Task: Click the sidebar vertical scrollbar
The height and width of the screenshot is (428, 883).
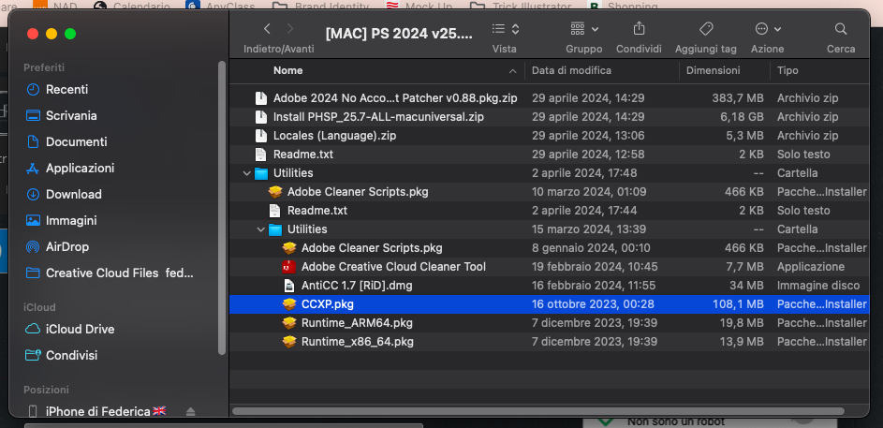Action: pos(222,208)
